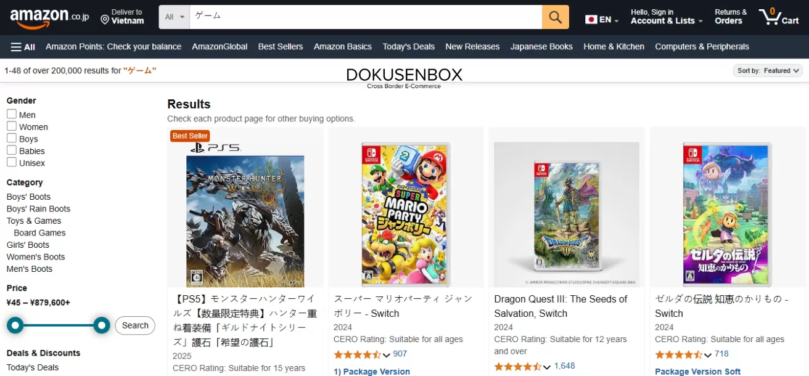809x376 pixels.
Task: Click the Zelda game star rating
Action: [x=679, y=354]
